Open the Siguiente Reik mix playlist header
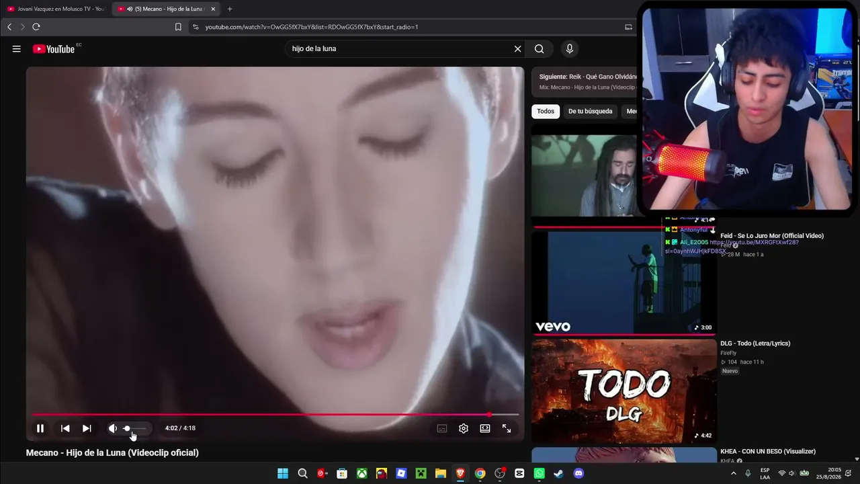This screenshot has width=860, height=484. tap(585, 81)
